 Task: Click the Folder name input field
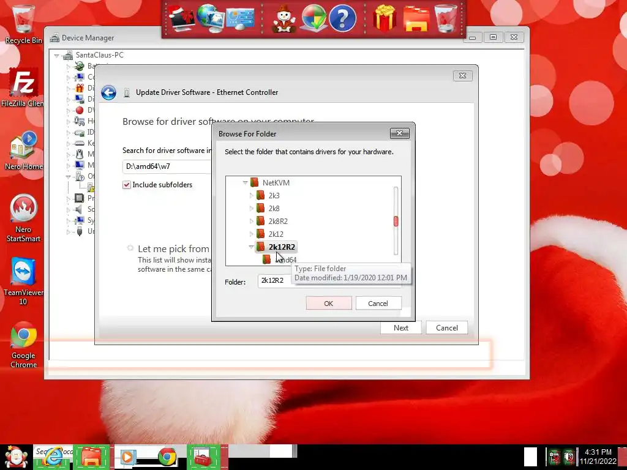tap(329, 280)
